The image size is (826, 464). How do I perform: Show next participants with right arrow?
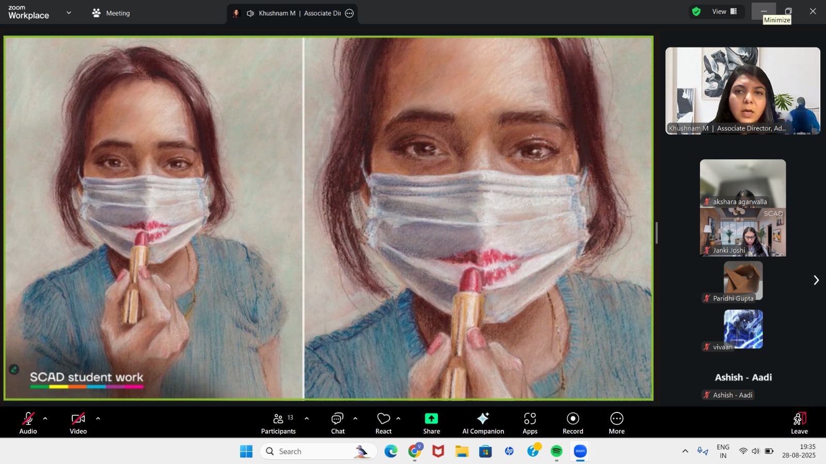click(816, 280)
